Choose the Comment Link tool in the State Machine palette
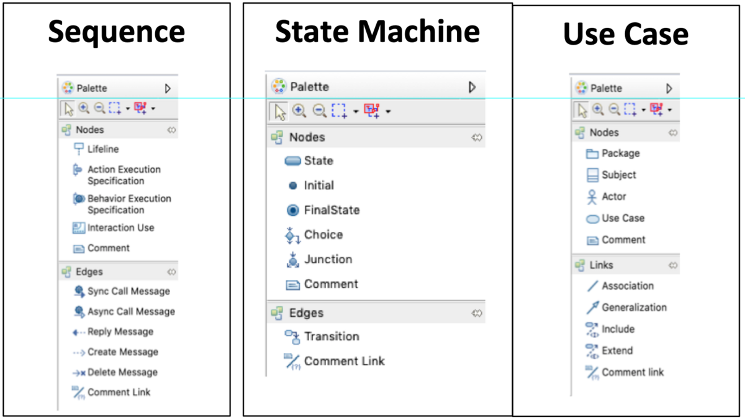 tap(344, 360)
